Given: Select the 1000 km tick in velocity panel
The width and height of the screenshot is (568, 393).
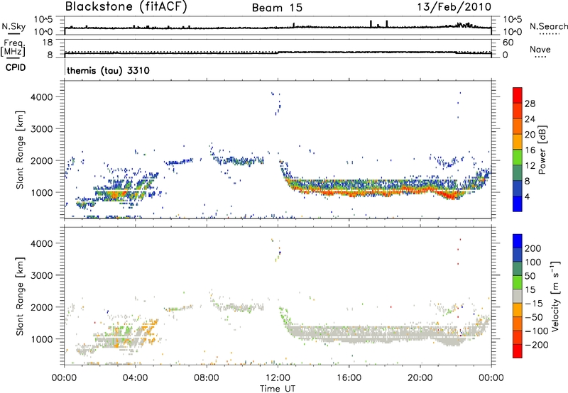Looking at the screenshot, I should pyautogui.click(x=41, y=339).
